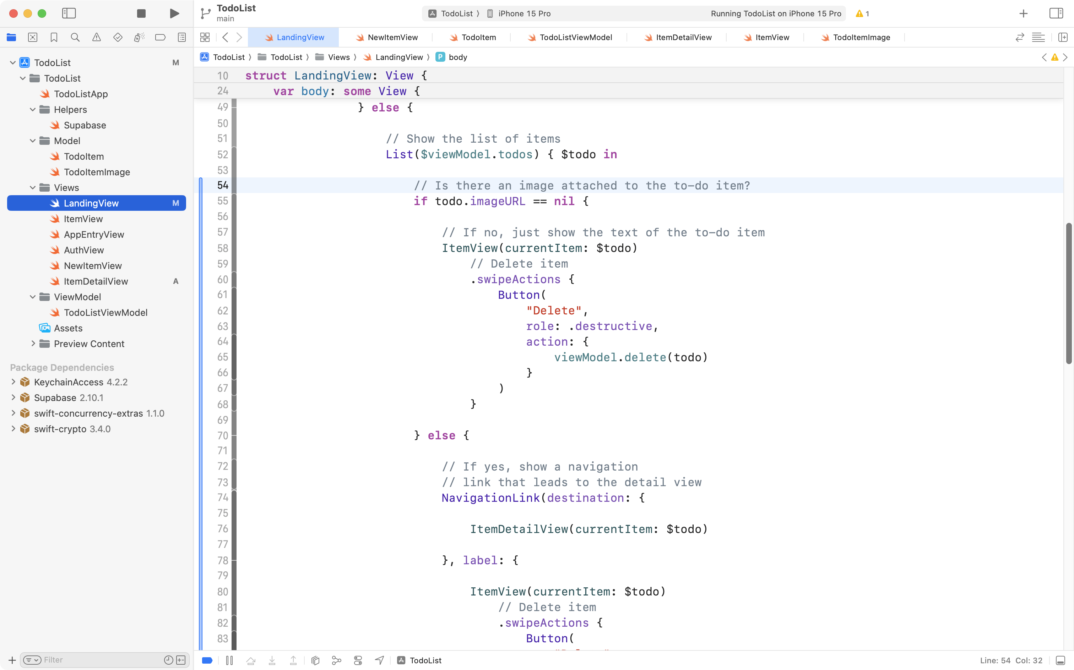Open editor options minimap icon
Screen dimensions: 1074x670
(x=1038, y=37)
